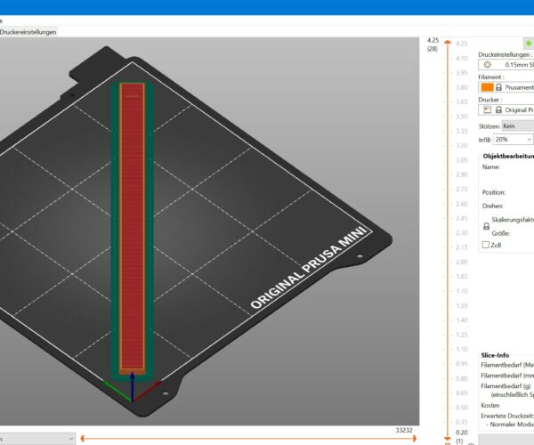This screenshot has width=534, height=445.
Task: Click the Drehen: label
Action: click(492, 206)
